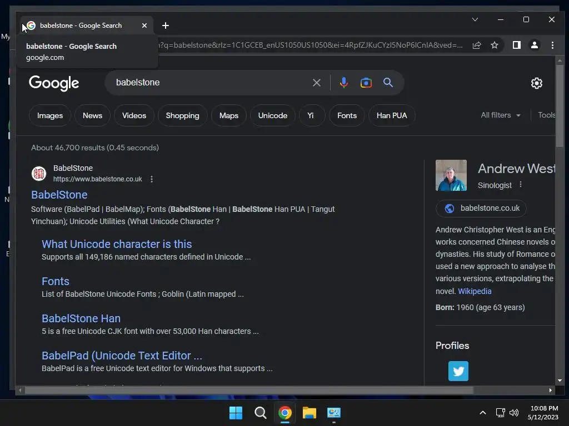
Task: Toggle Chrome side panel
Action: [x=517, y=45]
